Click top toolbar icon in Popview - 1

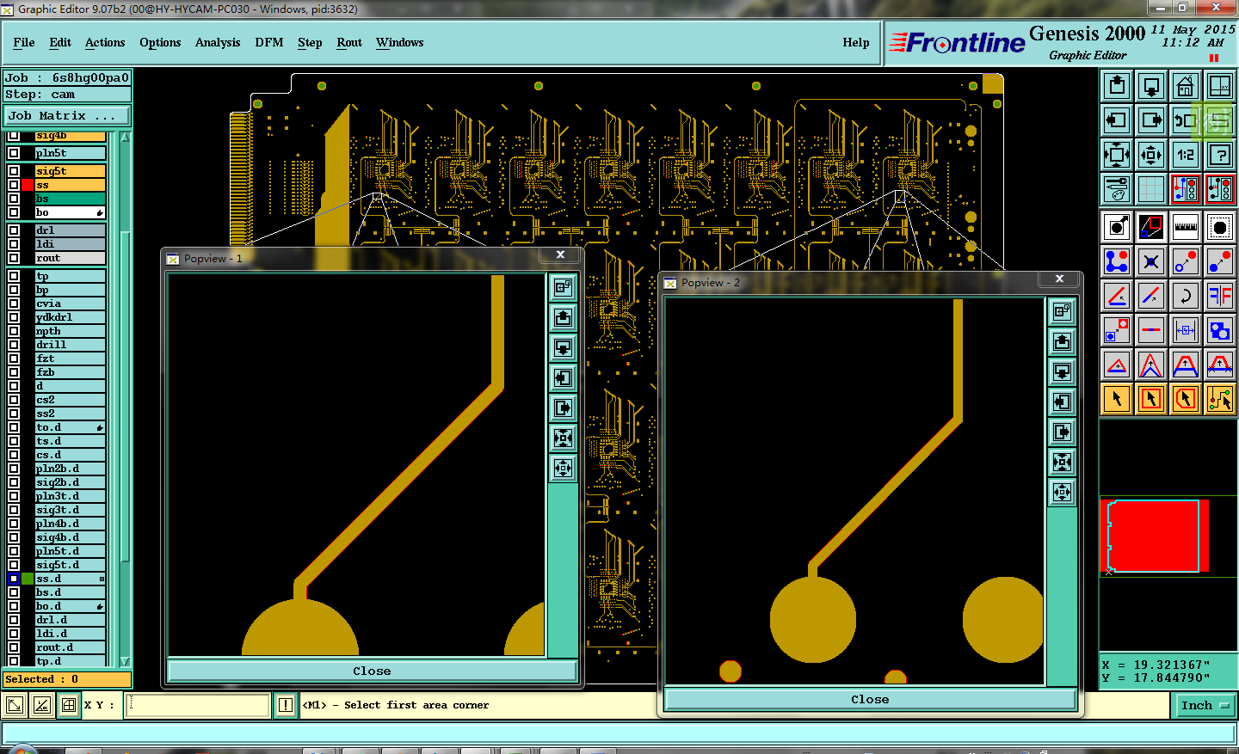pos(563,287)
